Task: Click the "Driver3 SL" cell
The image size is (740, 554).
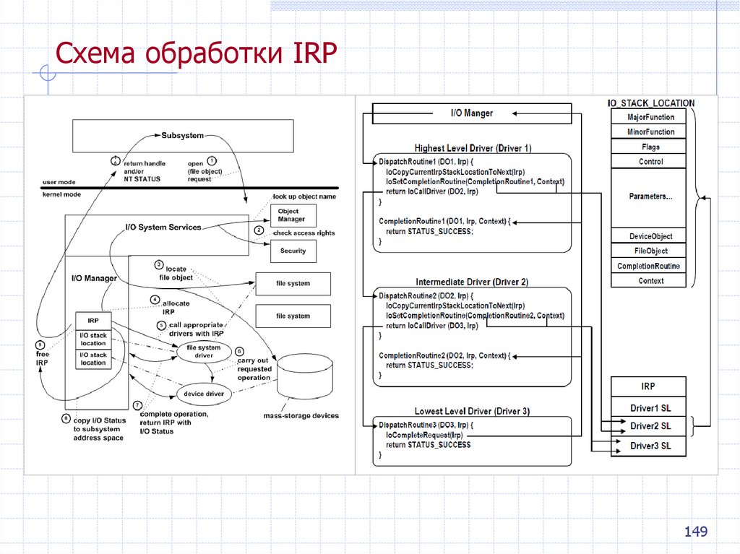Action: 648,446
